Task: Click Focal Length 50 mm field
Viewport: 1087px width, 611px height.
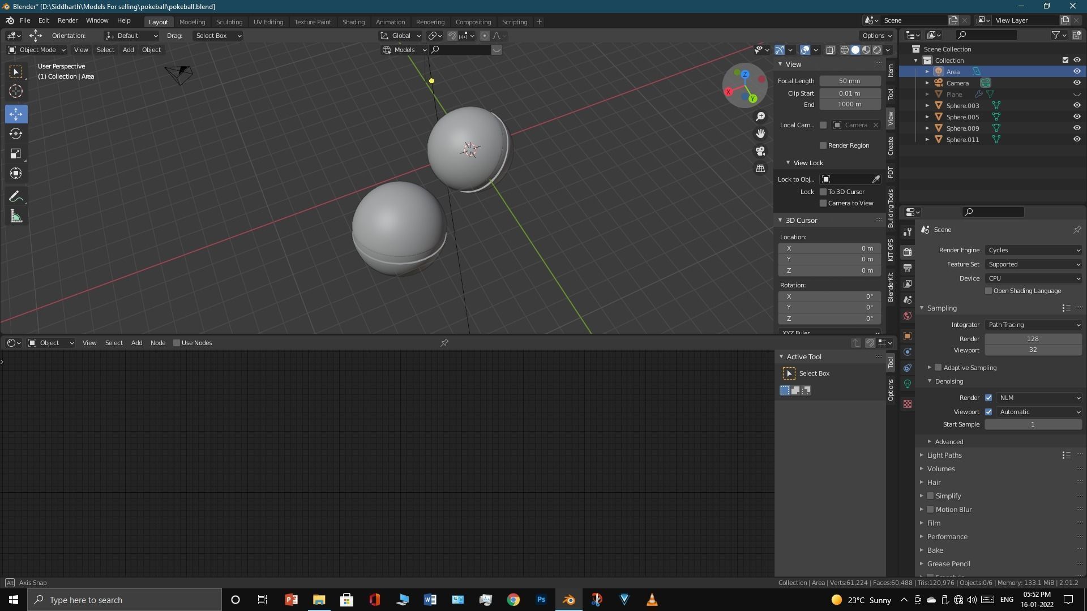Action: (850, 81)
